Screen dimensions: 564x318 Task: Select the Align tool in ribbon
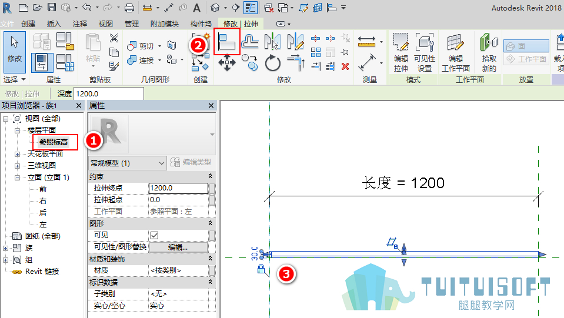pyautogui.click(x=226, y=42)
